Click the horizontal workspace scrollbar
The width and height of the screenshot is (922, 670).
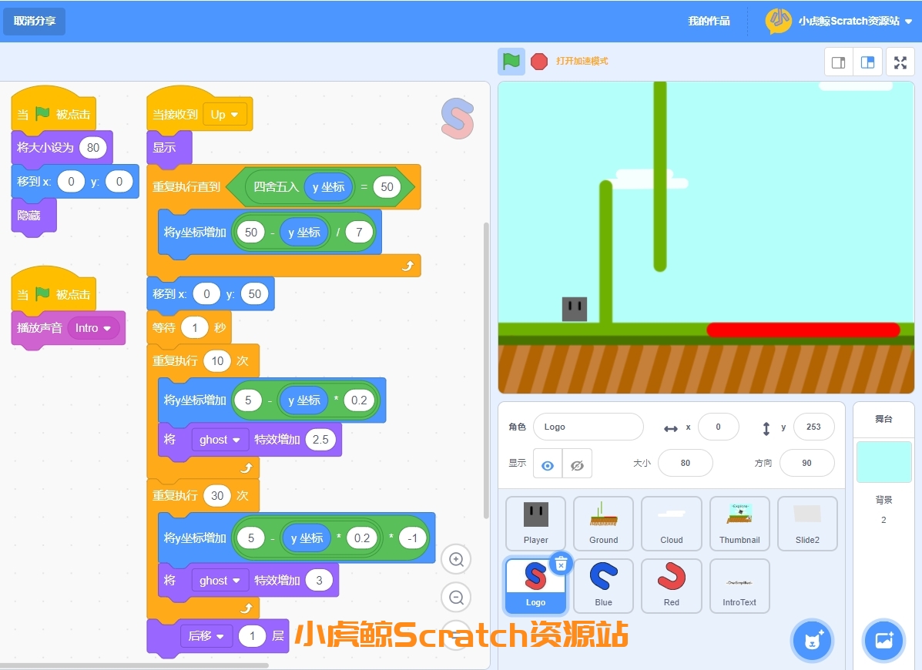point(134,665)
